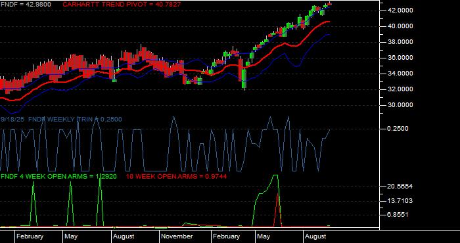This screenshot has width=460, height=243.
Task: Select the FNDF WEEKLY TRIN = 0.2500 label
Action: (75, 120)
